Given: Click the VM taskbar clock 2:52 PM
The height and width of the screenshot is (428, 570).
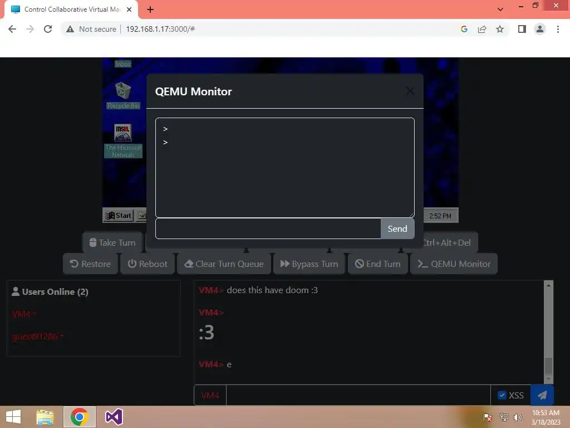Looking at the screenshot, I should coord(440,216).
